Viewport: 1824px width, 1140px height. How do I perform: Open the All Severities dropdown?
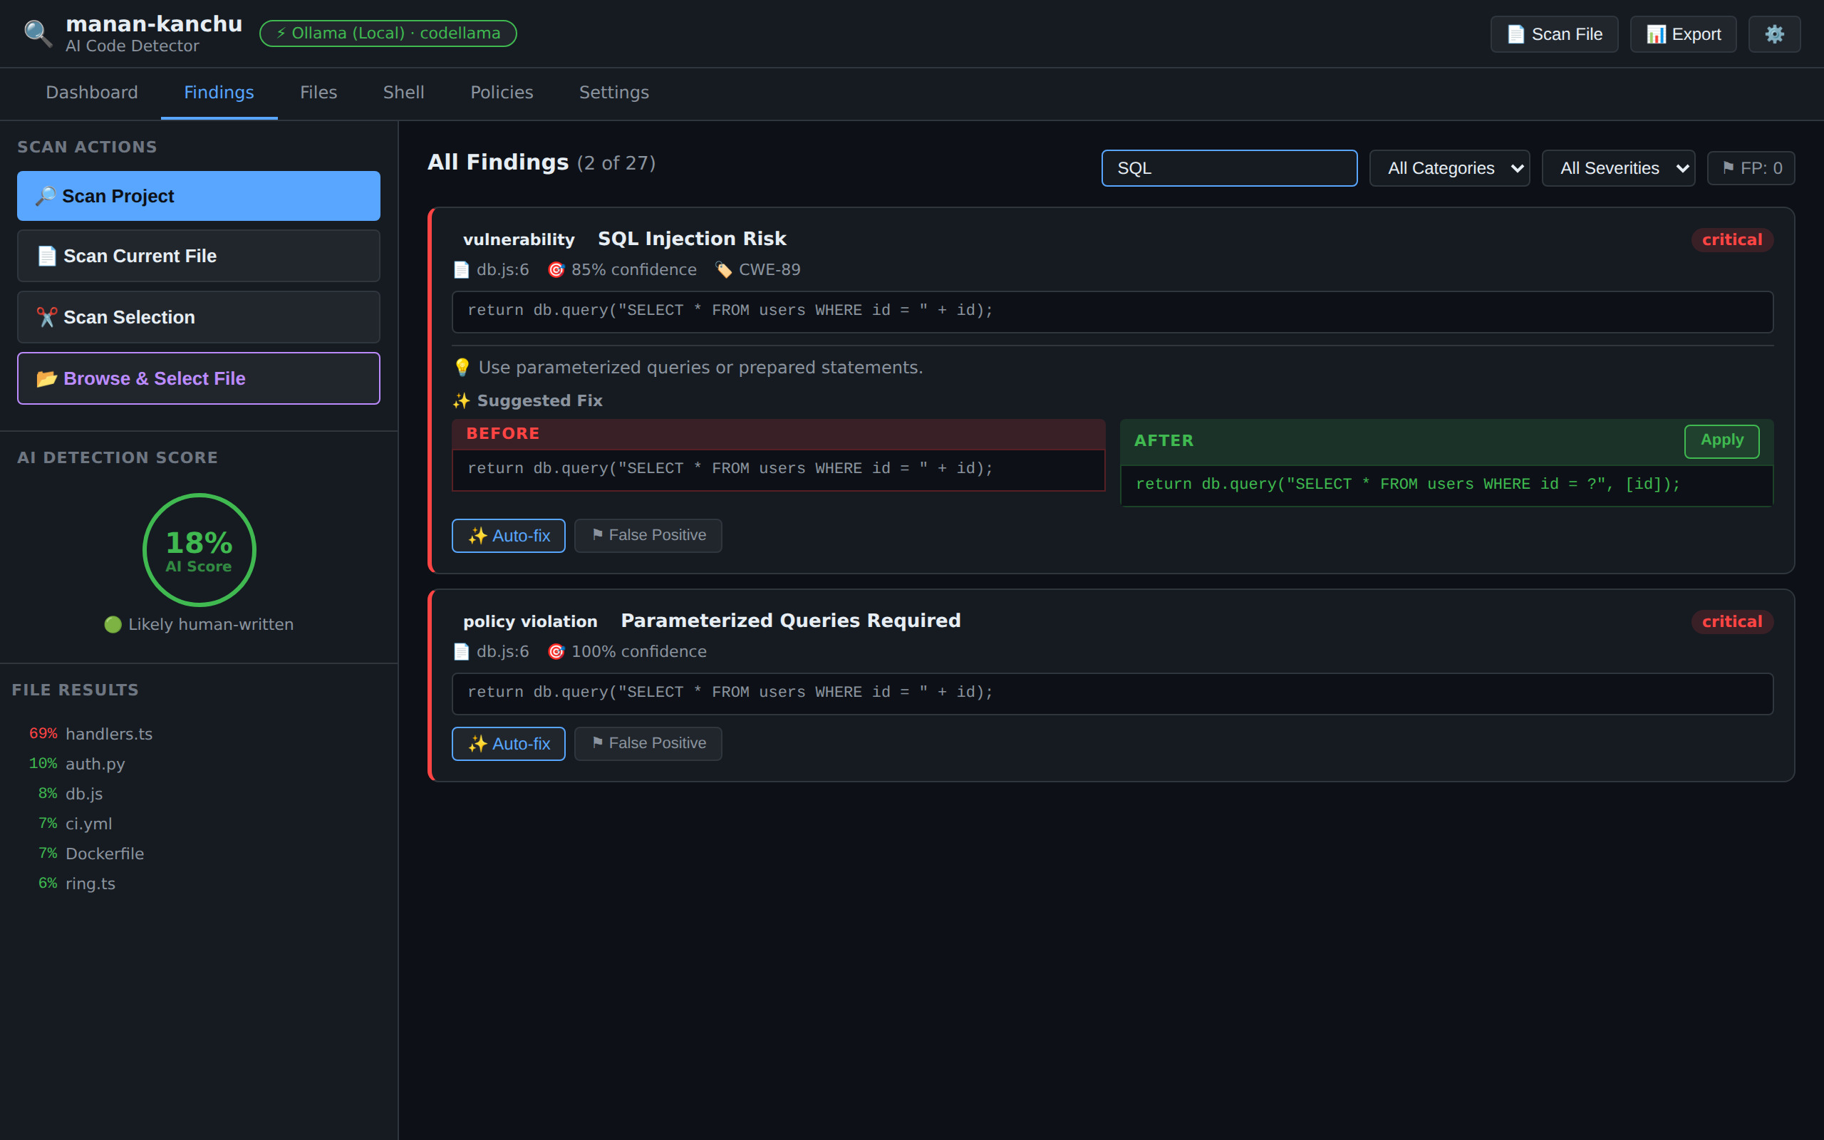coord(1617,168)
